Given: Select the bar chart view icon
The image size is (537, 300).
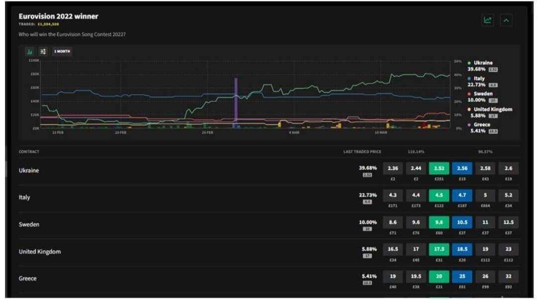Looking at the screenshot, I should pos(30,52).
